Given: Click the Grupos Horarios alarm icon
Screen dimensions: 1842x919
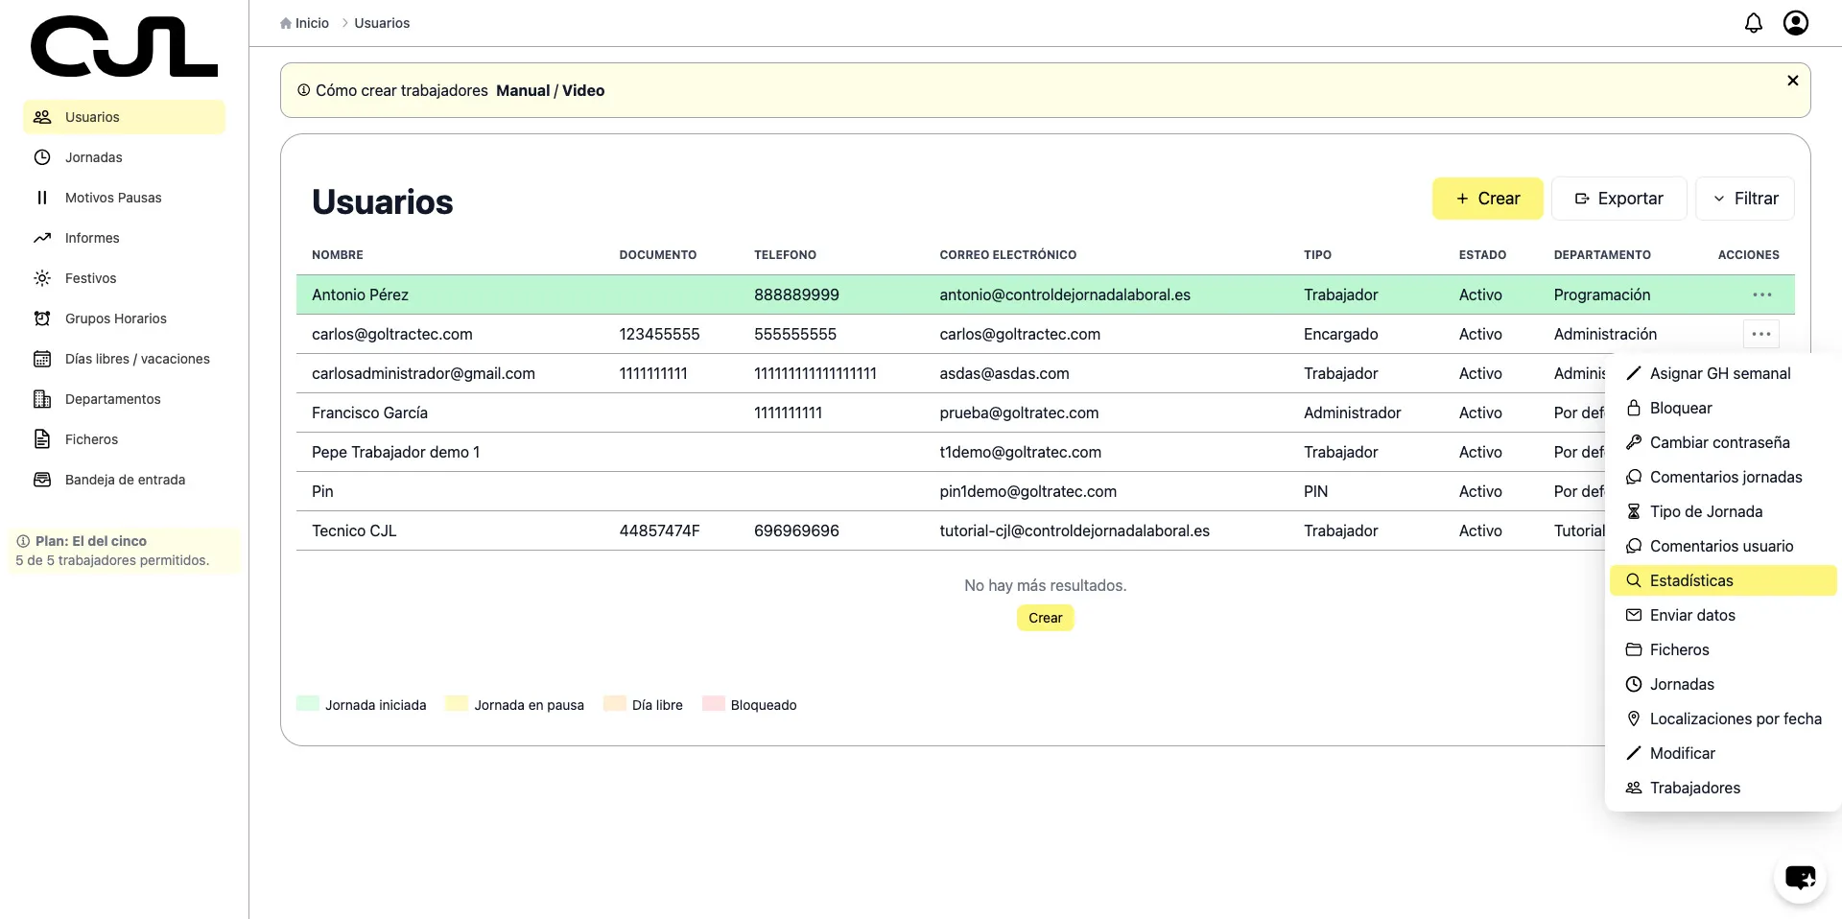Looking at the screenshot, I should [x=42, y=318].
